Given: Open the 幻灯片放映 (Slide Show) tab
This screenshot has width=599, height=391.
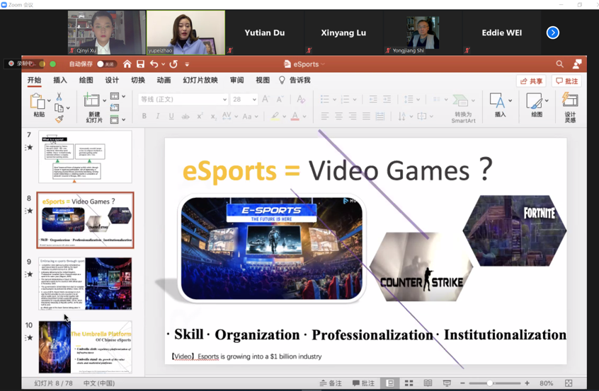Looking at the screenshot, I should tap(200, 81).
